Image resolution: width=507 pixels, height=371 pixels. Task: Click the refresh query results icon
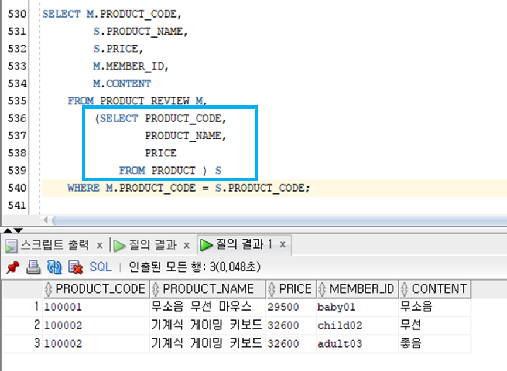[54, 267]
